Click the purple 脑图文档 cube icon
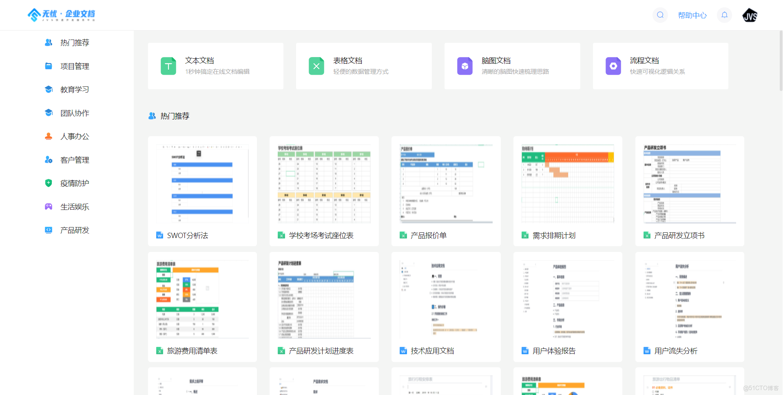Viewport: 783px width, 395px height. 465,66
